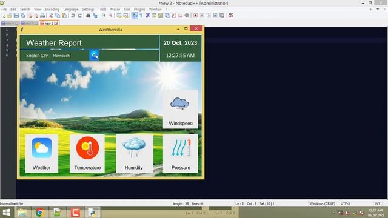Open File Explorer from the taskbar
388x218 pixels.
point(22,213)
